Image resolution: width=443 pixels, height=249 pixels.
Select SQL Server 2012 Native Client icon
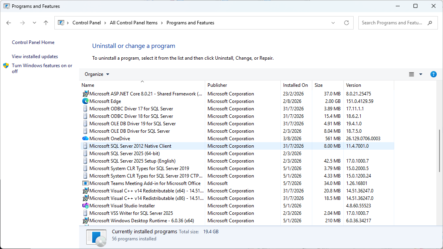pyautogui.click(x=85, y=146)
